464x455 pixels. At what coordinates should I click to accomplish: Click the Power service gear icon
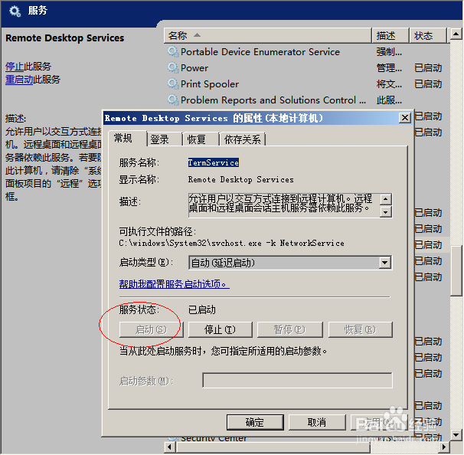173,68
